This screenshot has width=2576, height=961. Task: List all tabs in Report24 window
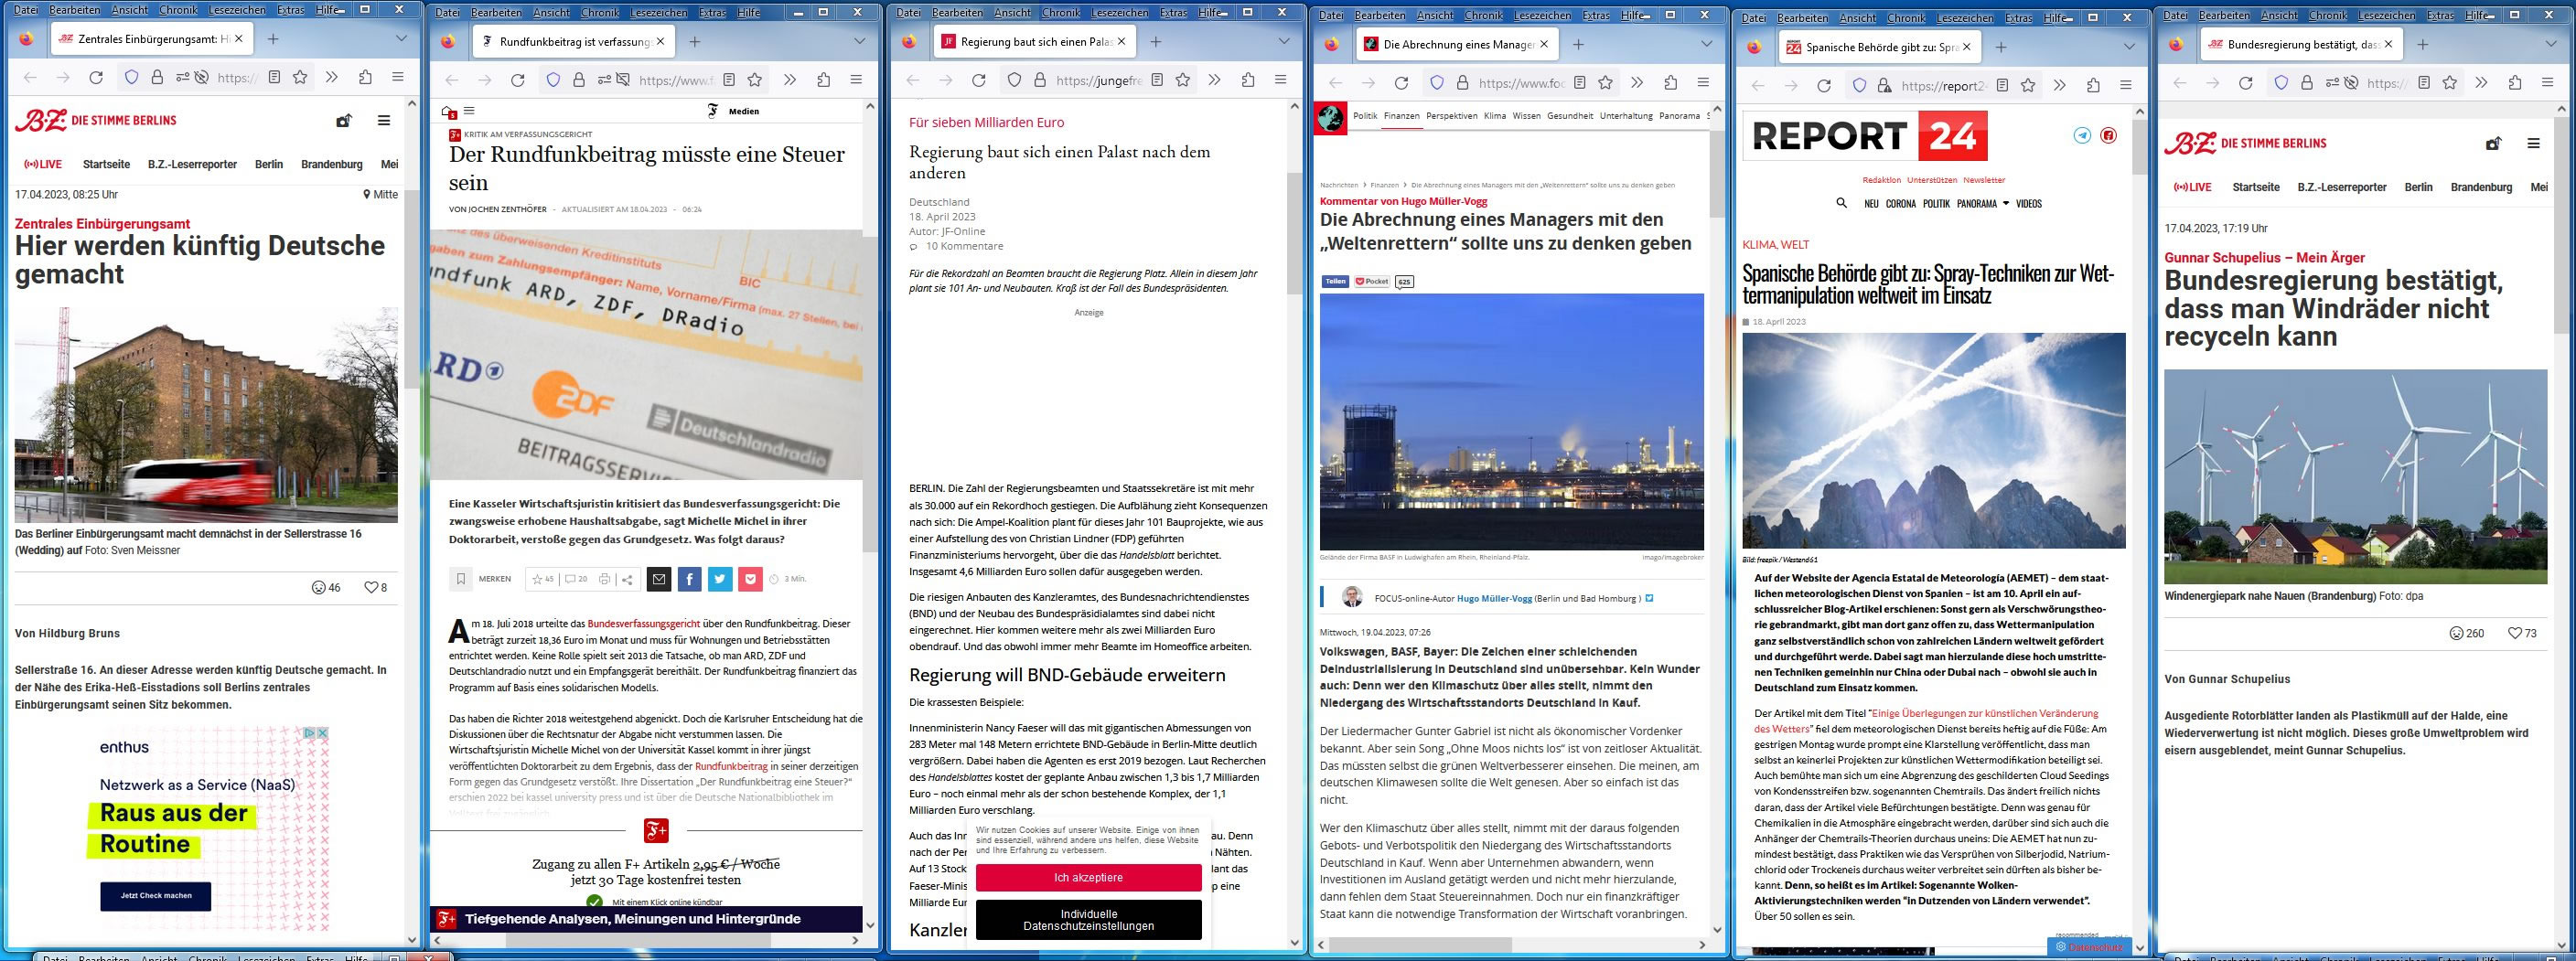(x=2129, y=46)
